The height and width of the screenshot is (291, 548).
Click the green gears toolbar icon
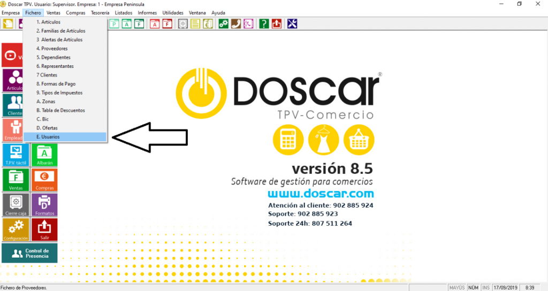(223, 24)
